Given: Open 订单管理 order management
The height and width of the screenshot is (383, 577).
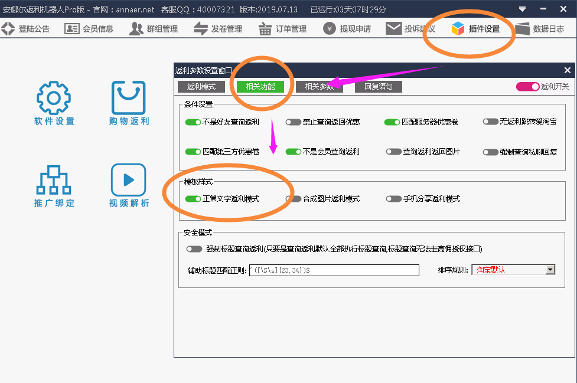Looking at the screenshot, I should [x=282, y=29].
